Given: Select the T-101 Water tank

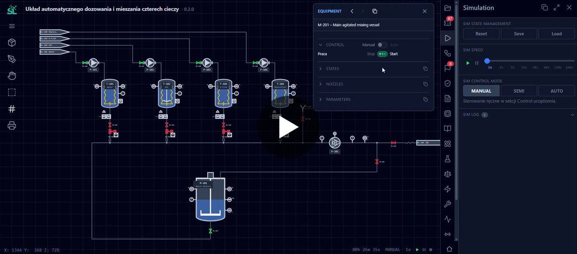Looking at the screenshot, I should pos(110,93).
